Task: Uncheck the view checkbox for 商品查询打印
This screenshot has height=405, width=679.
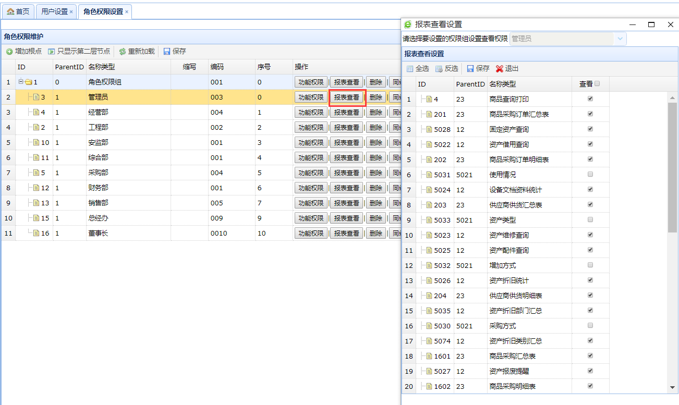Action: pos(590,99)
